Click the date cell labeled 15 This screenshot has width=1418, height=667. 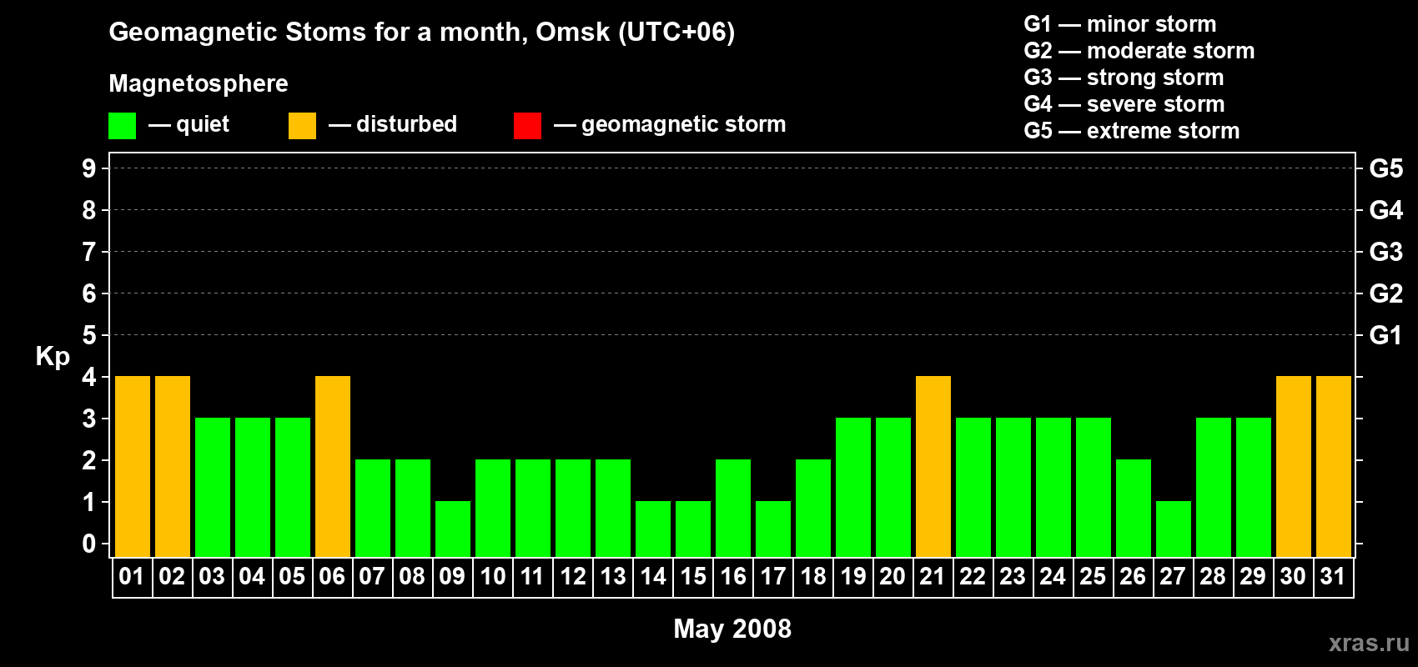693,577
